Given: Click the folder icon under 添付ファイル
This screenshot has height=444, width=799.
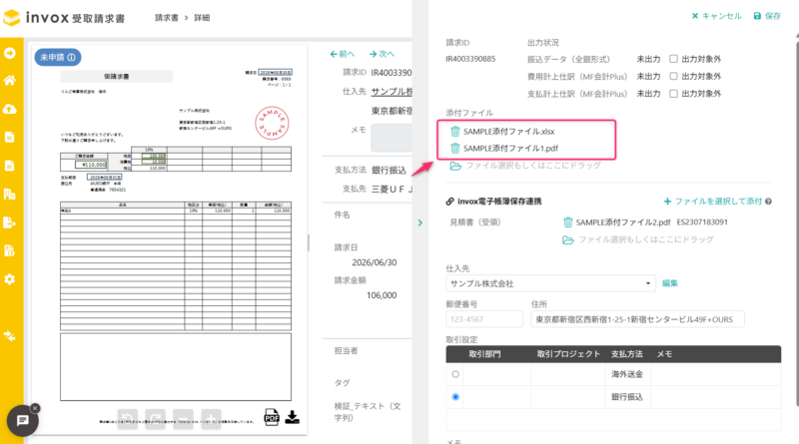Looking at the screenshot, I should 455,166.
